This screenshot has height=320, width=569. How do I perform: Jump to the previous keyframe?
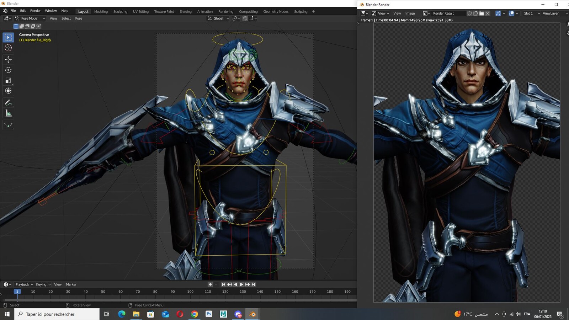pyautogui.click(x=229, y=284)
